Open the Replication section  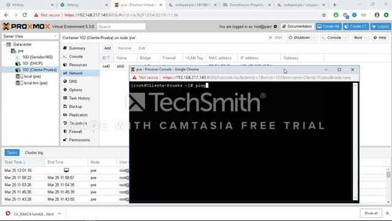tap(78, 115)
